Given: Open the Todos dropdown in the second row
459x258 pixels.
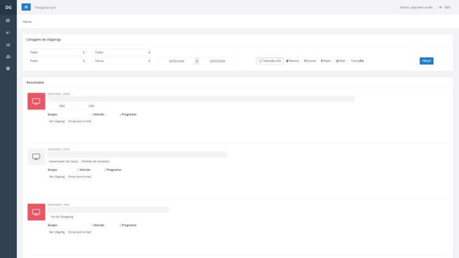Looking at the screenshot, I should 56,61.
